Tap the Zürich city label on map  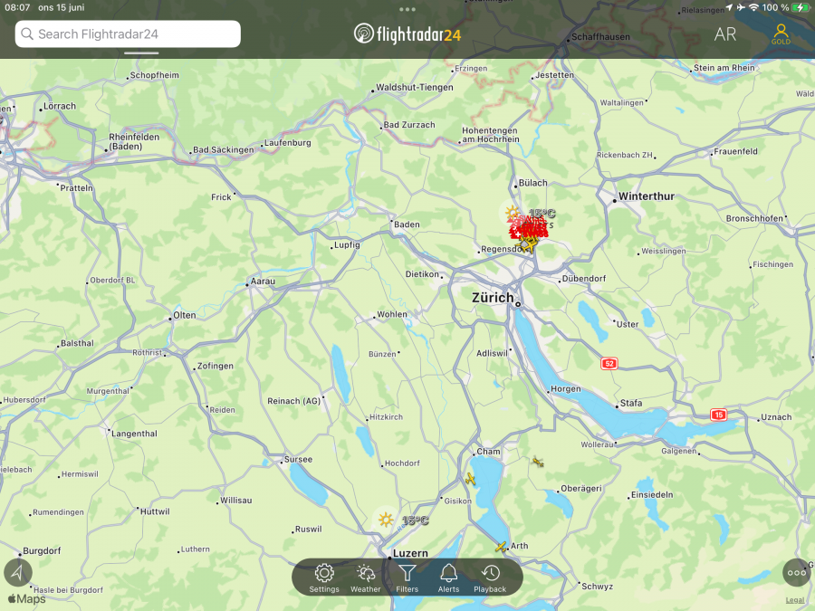click(x=493, y=297)
